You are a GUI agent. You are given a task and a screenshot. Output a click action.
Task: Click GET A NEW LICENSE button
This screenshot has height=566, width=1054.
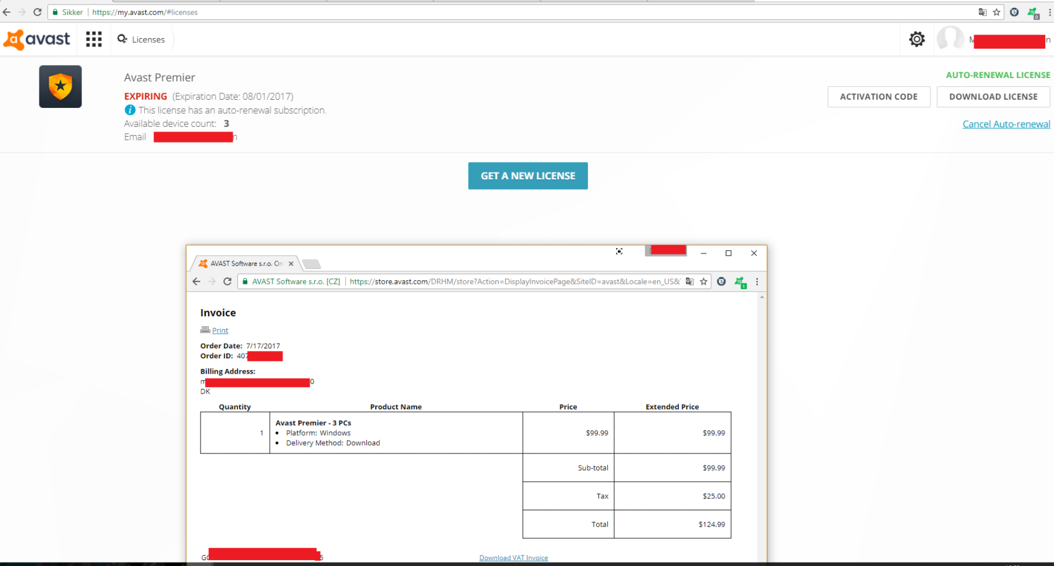[528, 176]
